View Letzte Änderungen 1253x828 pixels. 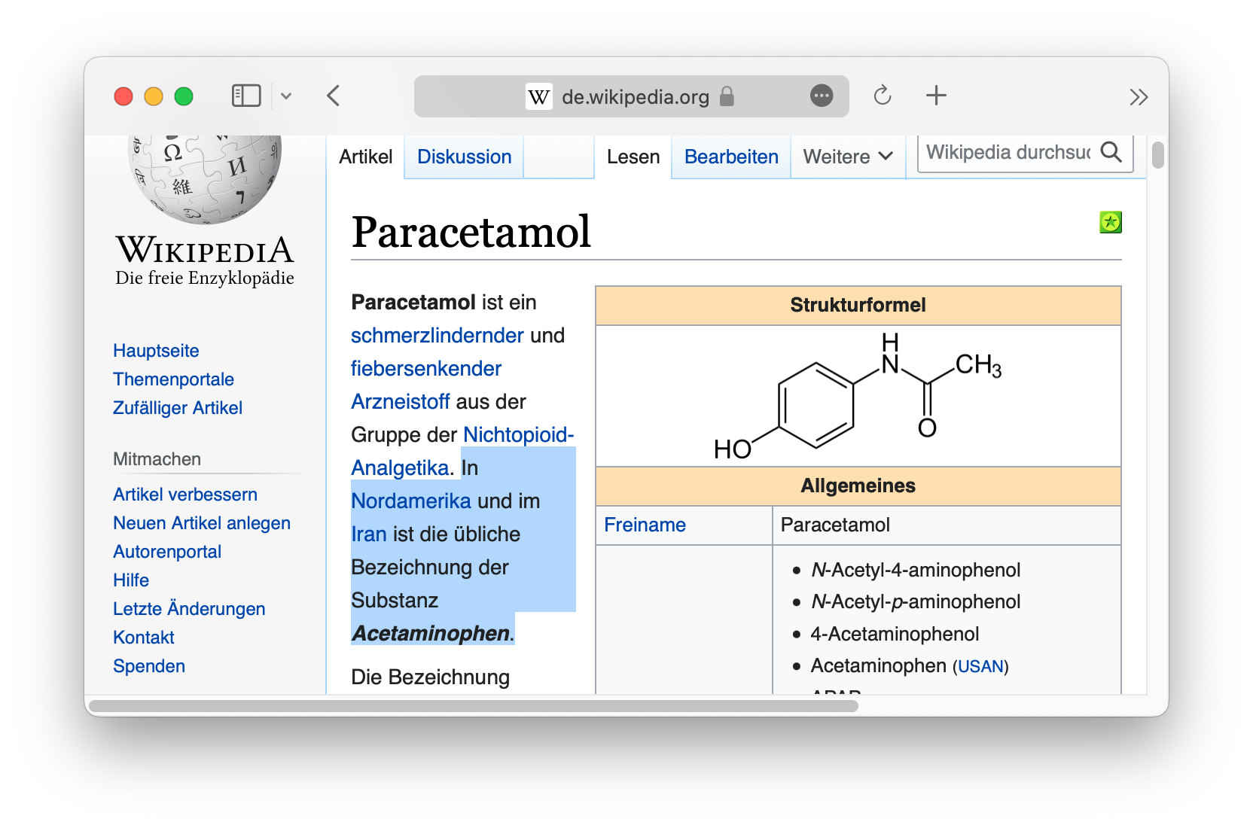pos(189,609)
